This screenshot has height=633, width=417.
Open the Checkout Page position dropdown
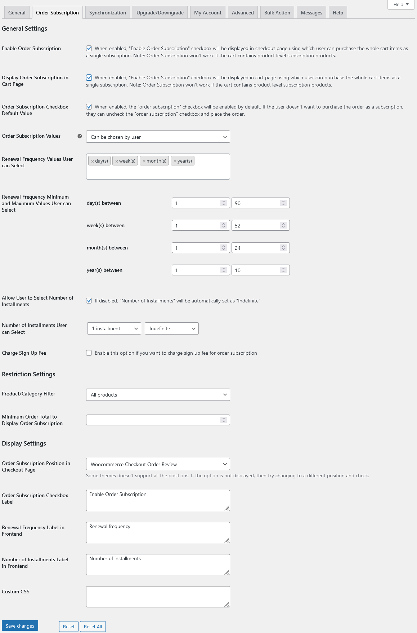[x=158, y=464]
